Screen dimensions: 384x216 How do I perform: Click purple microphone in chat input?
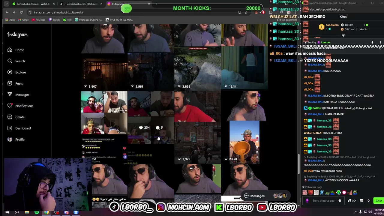tap(307, 201)
